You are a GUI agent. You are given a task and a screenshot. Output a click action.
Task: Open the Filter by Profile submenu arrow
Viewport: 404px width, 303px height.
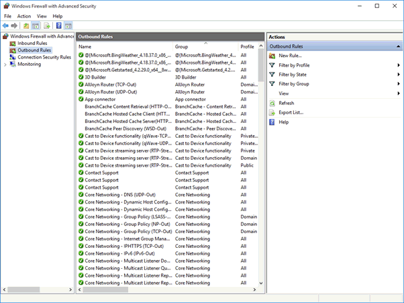click(x=399, y=65)
